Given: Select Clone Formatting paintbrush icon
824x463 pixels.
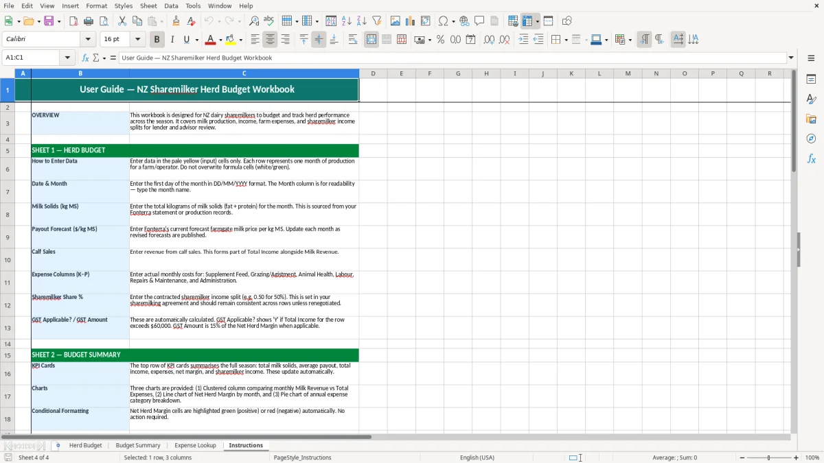Looking at the screenshot, I should (x=176, y=21).
